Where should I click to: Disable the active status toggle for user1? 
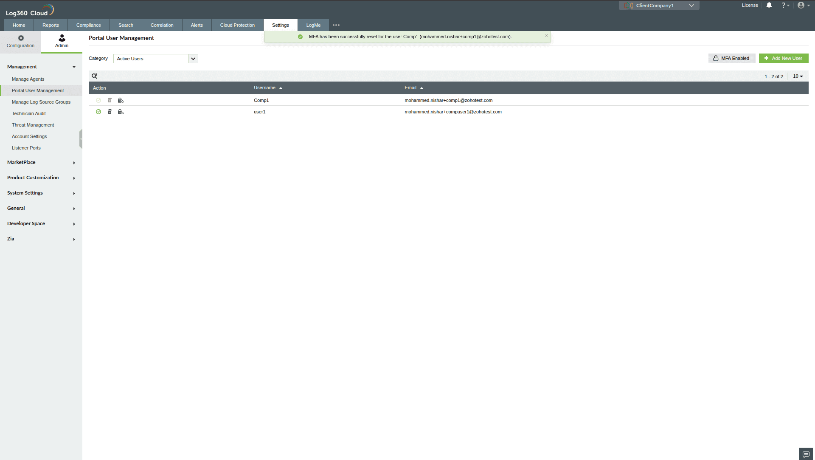click(x=98, y=112)
